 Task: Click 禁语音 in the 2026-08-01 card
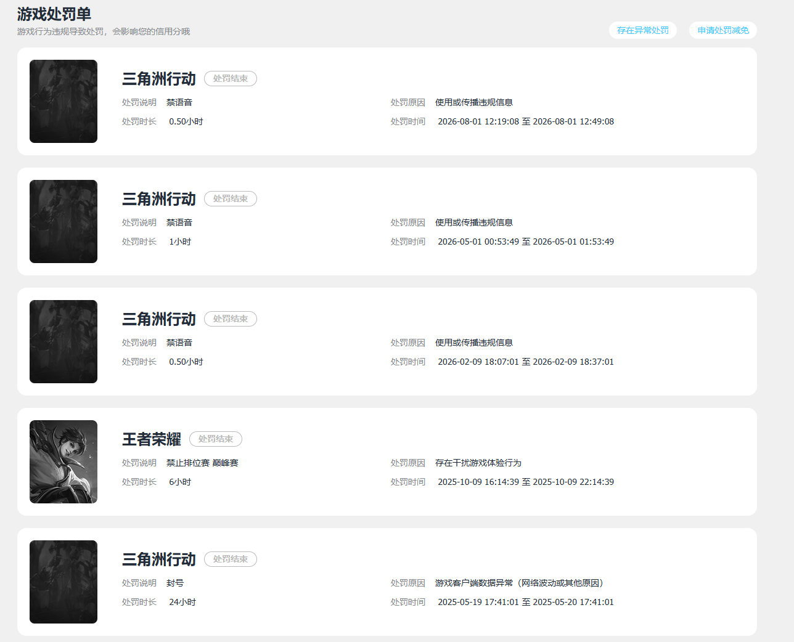coord(179,103)
